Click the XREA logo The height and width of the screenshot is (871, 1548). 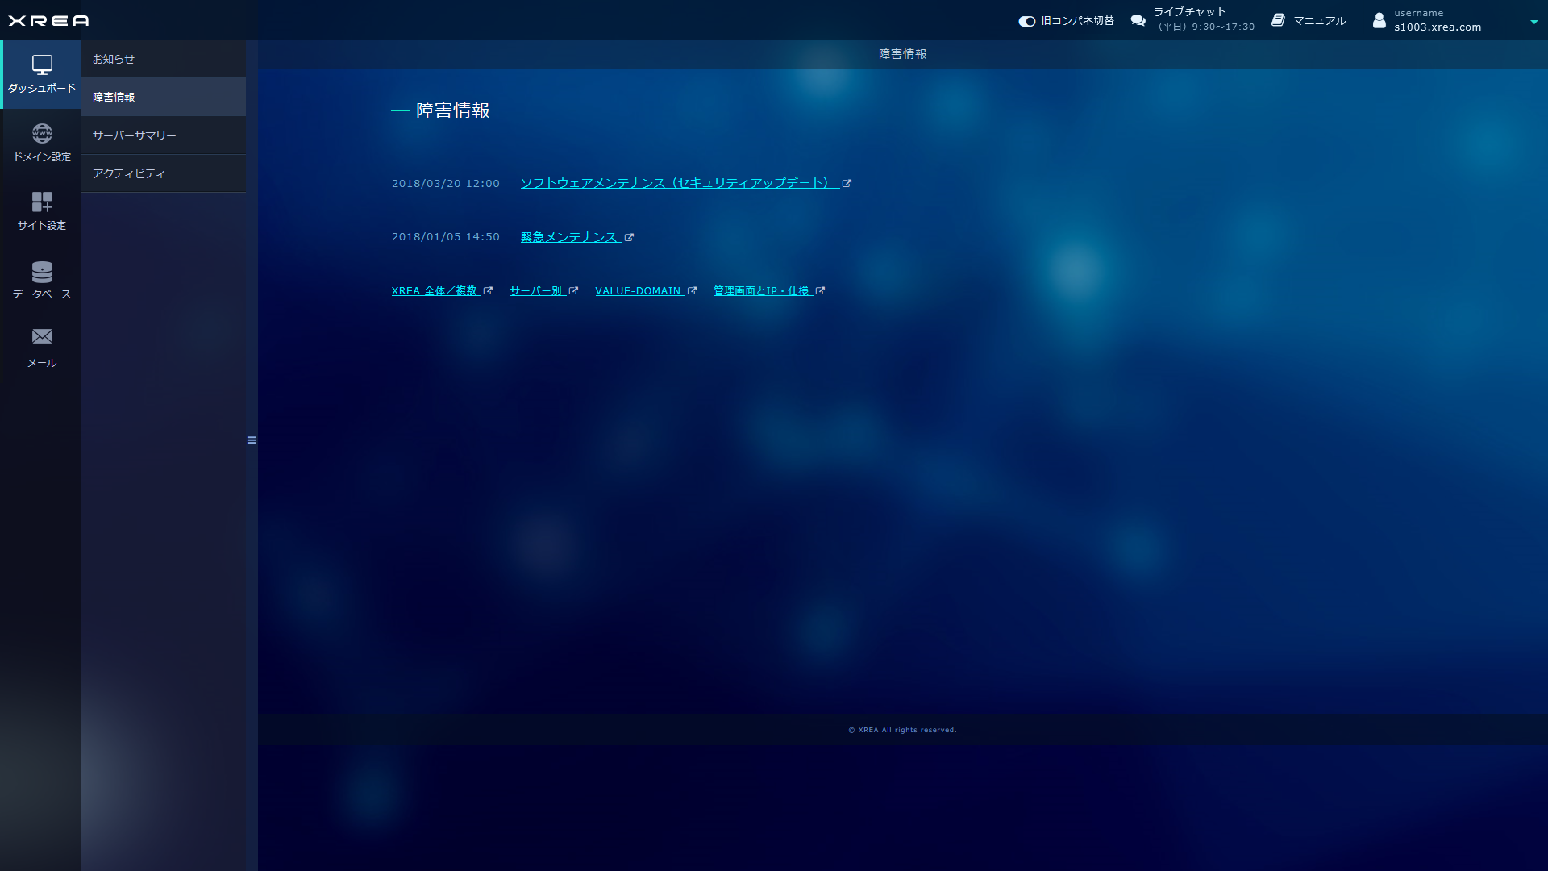tap(48, 20)
